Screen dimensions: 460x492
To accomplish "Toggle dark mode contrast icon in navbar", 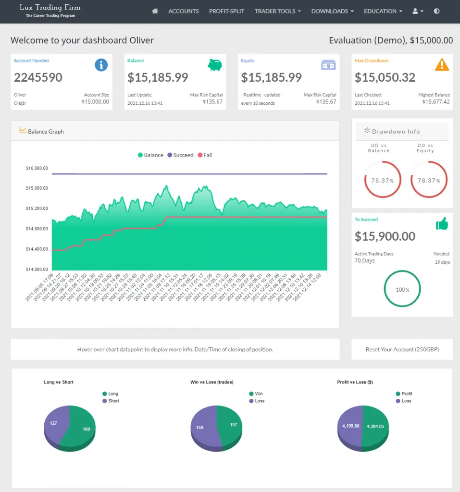I will click(436, 11).
